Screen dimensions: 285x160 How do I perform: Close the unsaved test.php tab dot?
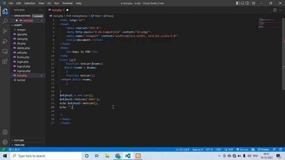point(67,10)
